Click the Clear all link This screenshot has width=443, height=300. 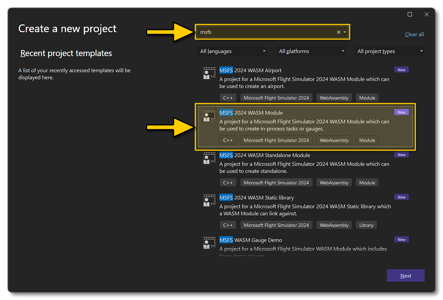click(414, 34)
